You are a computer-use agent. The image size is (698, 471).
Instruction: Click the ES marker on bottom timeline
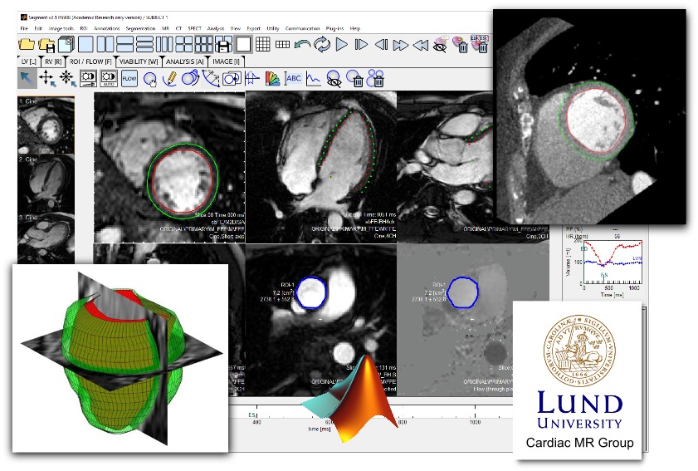click(x=252, y=415)
